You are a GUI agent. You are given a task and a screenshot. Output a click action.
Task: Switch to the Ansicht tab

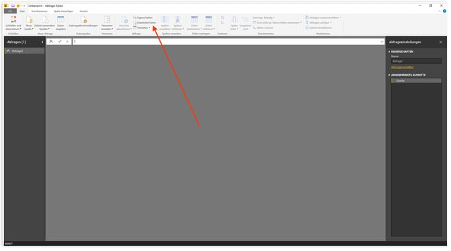[x=83, y=11]
